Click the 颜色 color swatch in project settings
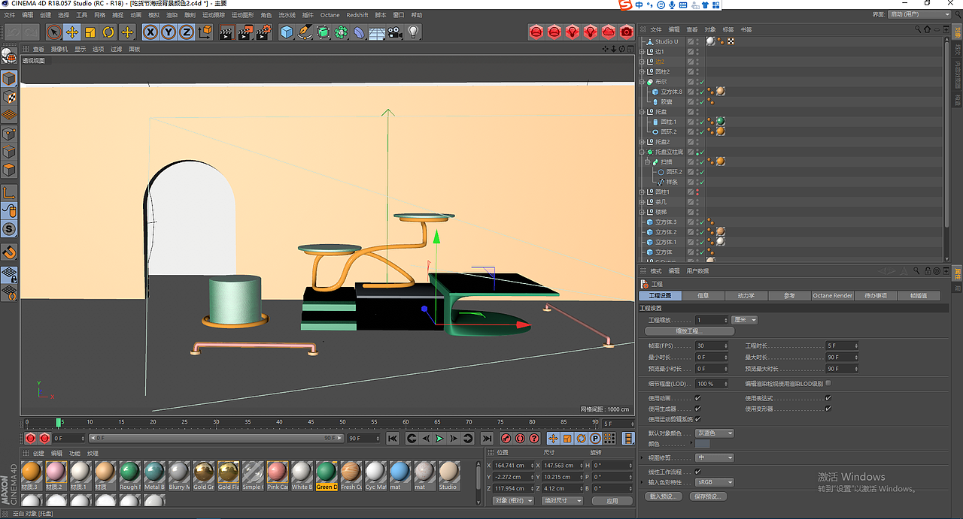 [702, 444]
